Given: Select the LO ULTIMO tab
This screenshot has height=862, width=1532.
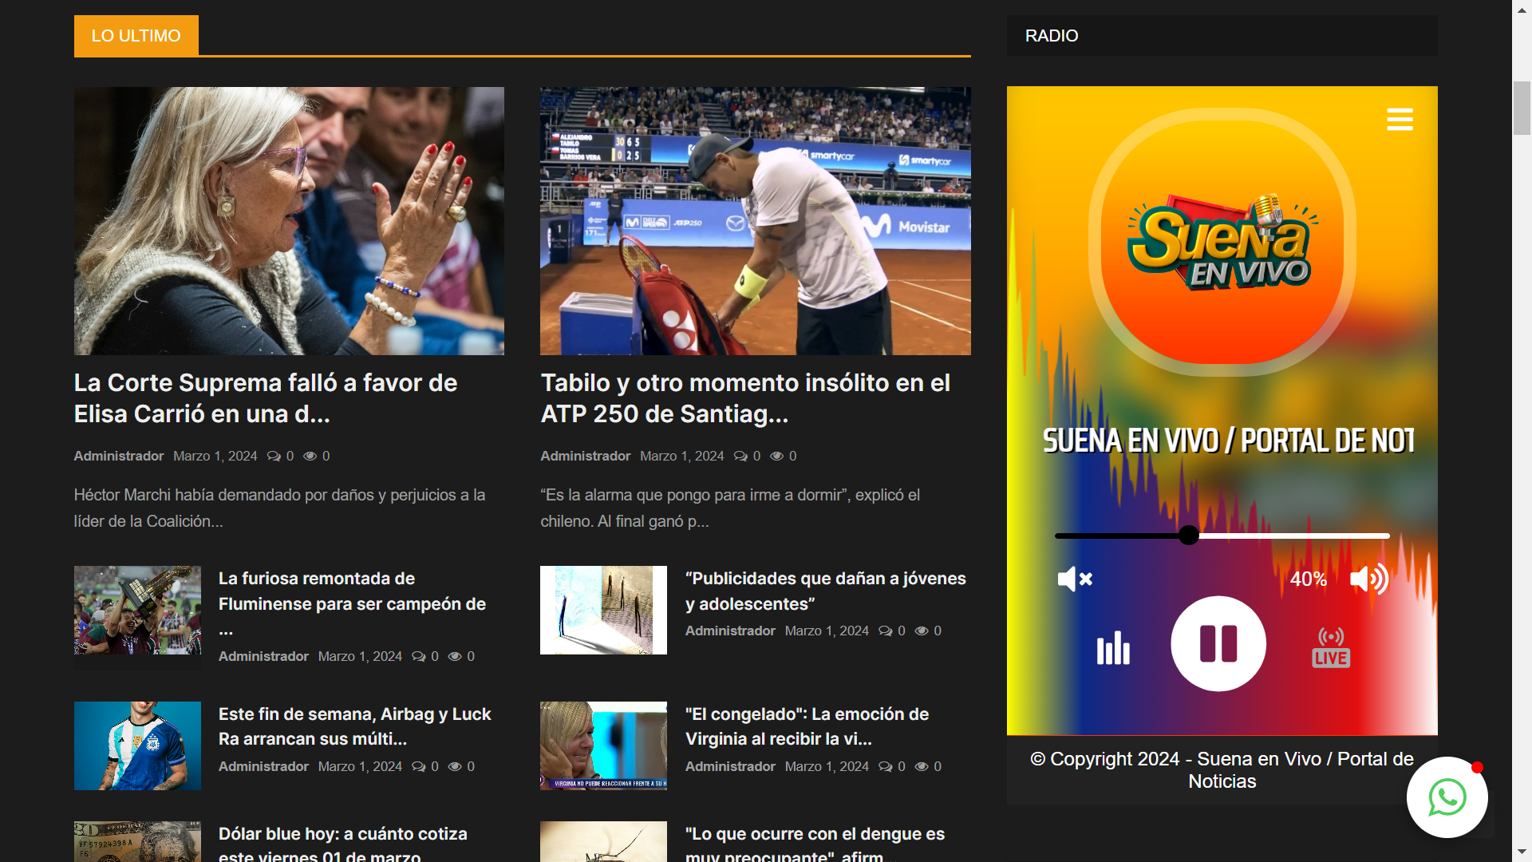Looking at the screenshot, I should tap(136, 36).
